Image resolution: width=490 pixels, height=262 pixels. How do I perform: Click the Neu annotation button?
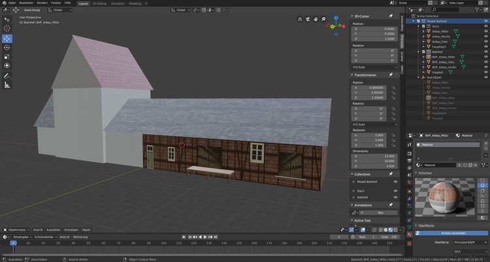[x=380, y=212]
